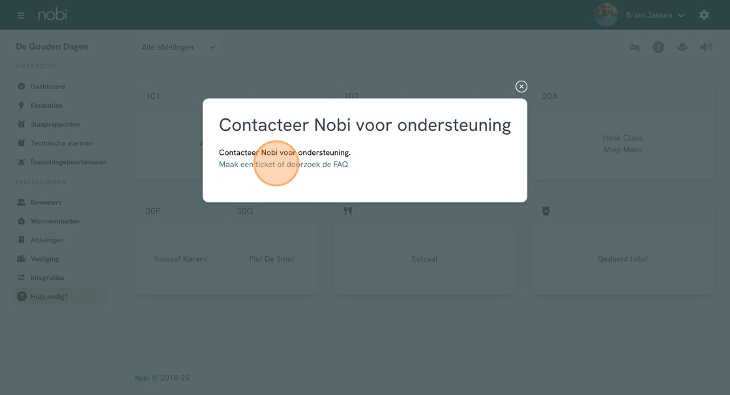Click the settings gear icon
This screenshot has height=395, width=730.
tap(704, 15)
